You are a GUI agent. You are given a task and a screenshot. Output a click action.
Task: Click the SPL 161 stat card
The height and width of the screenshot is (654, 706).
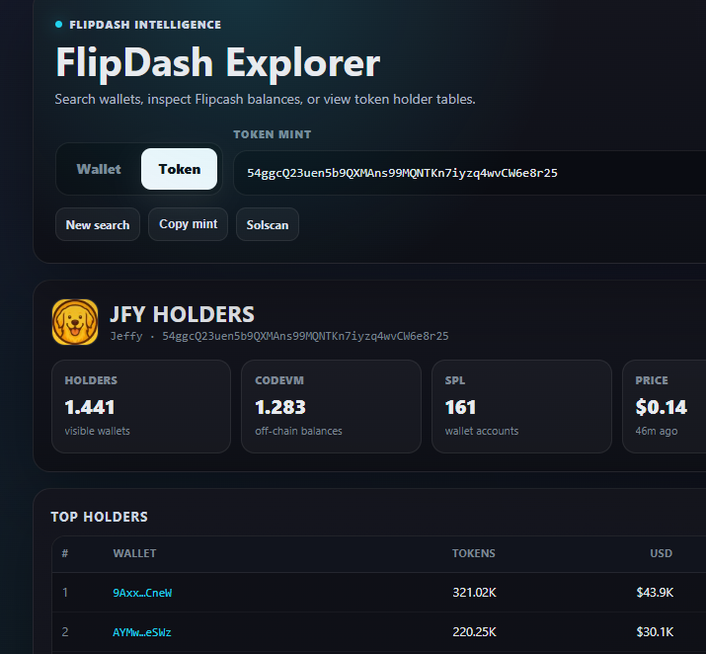(521, 406)
